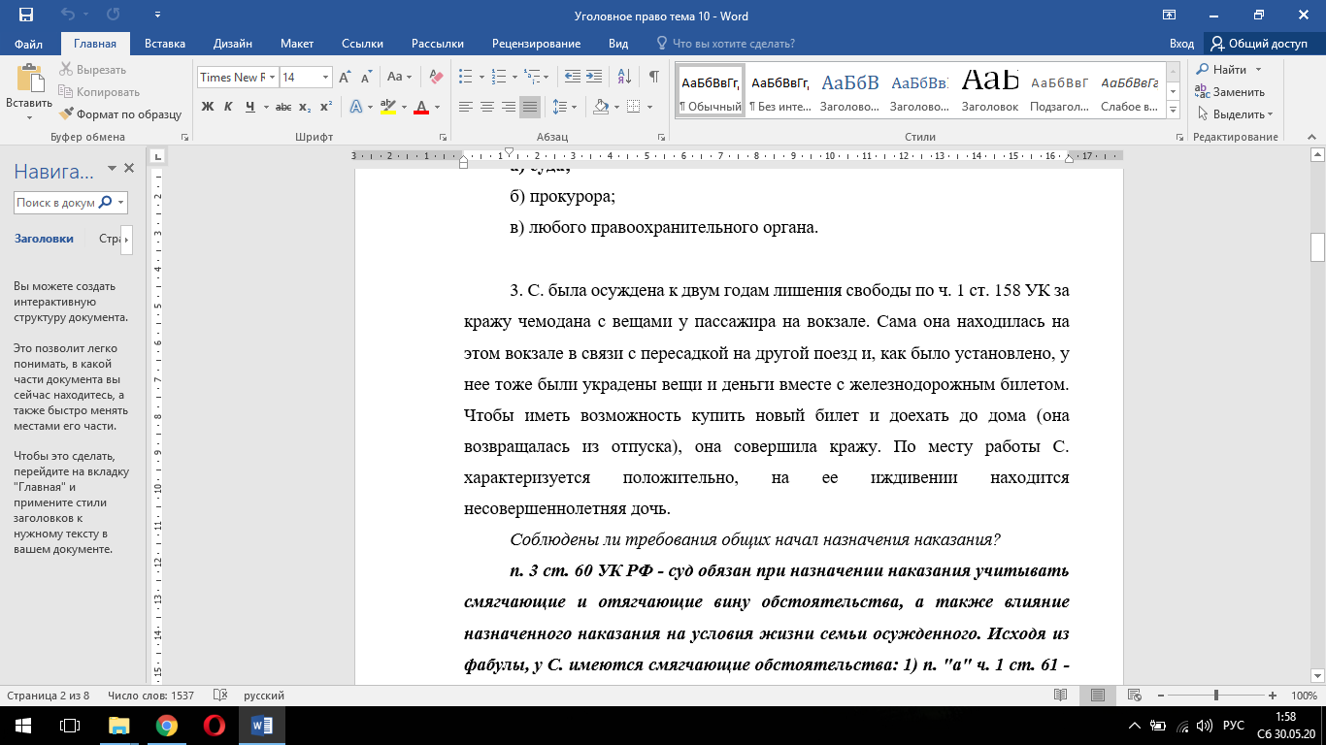Viewport: 1326px width, 745px height.
Task: Click the sort icon
Action: 624,77
